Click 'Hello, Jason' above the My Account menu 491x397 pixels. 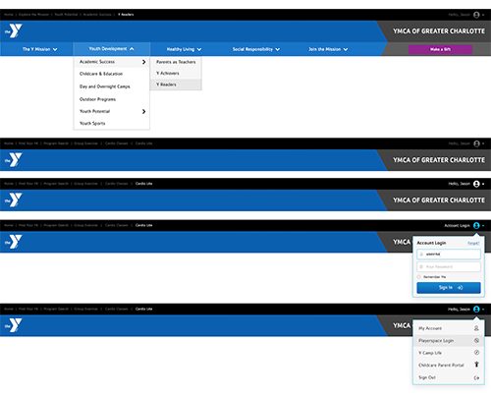459,309
